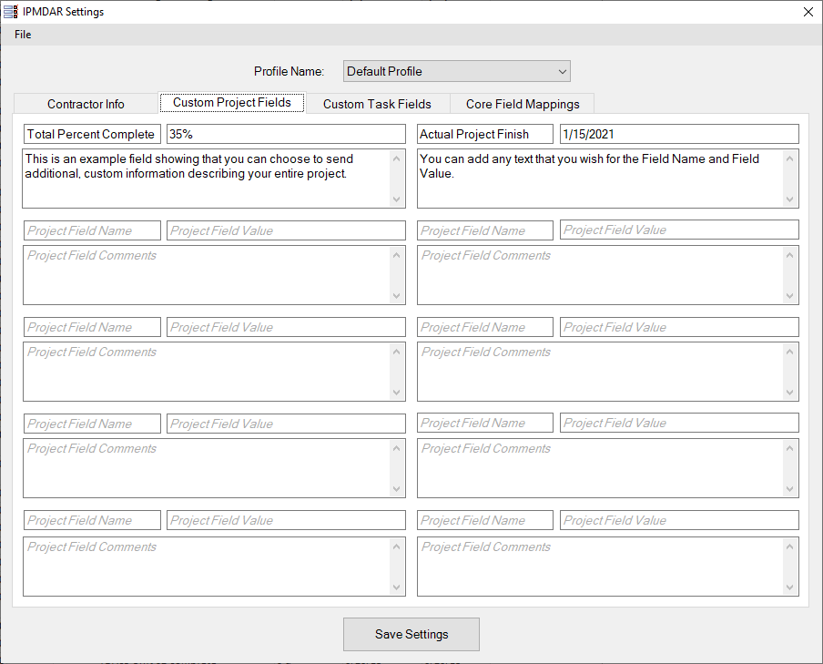Image resolution: width=823 pixels, height=664 pixels.
Task: Click the second row left Project Field Name
Action: tap(92, 230)
